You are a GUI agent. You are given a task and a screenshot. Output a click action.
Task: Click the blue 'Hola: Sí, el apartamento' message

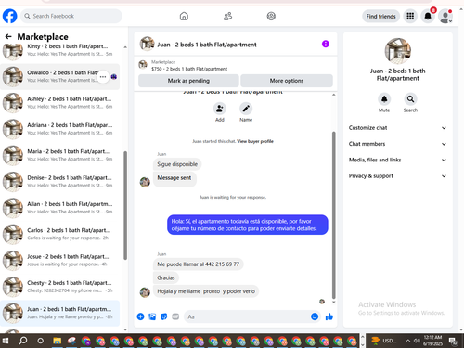pyautogui.click(x=248, y=225)
